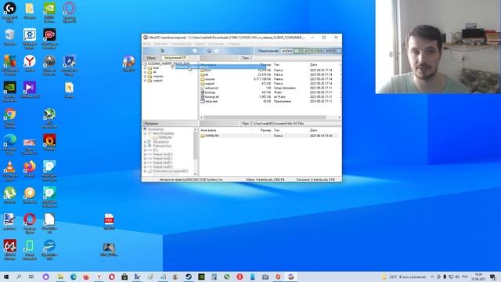Expand the boot folder in image tree
Viewport: 501px width, 282px height.
(145, 68)
